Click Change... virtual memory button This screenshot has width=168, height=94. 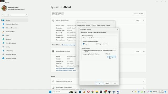112,57
